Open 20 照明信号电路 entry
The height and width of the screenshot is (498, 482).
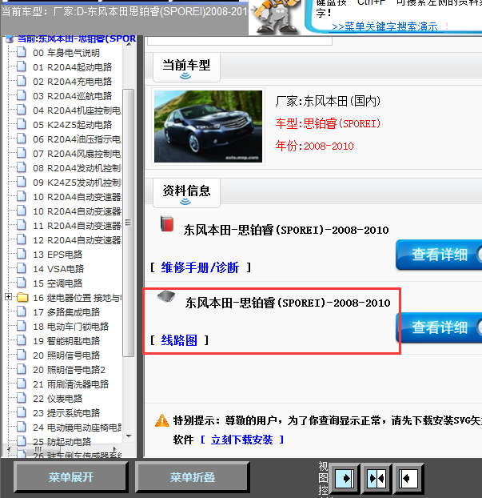(x=66, y=355)
